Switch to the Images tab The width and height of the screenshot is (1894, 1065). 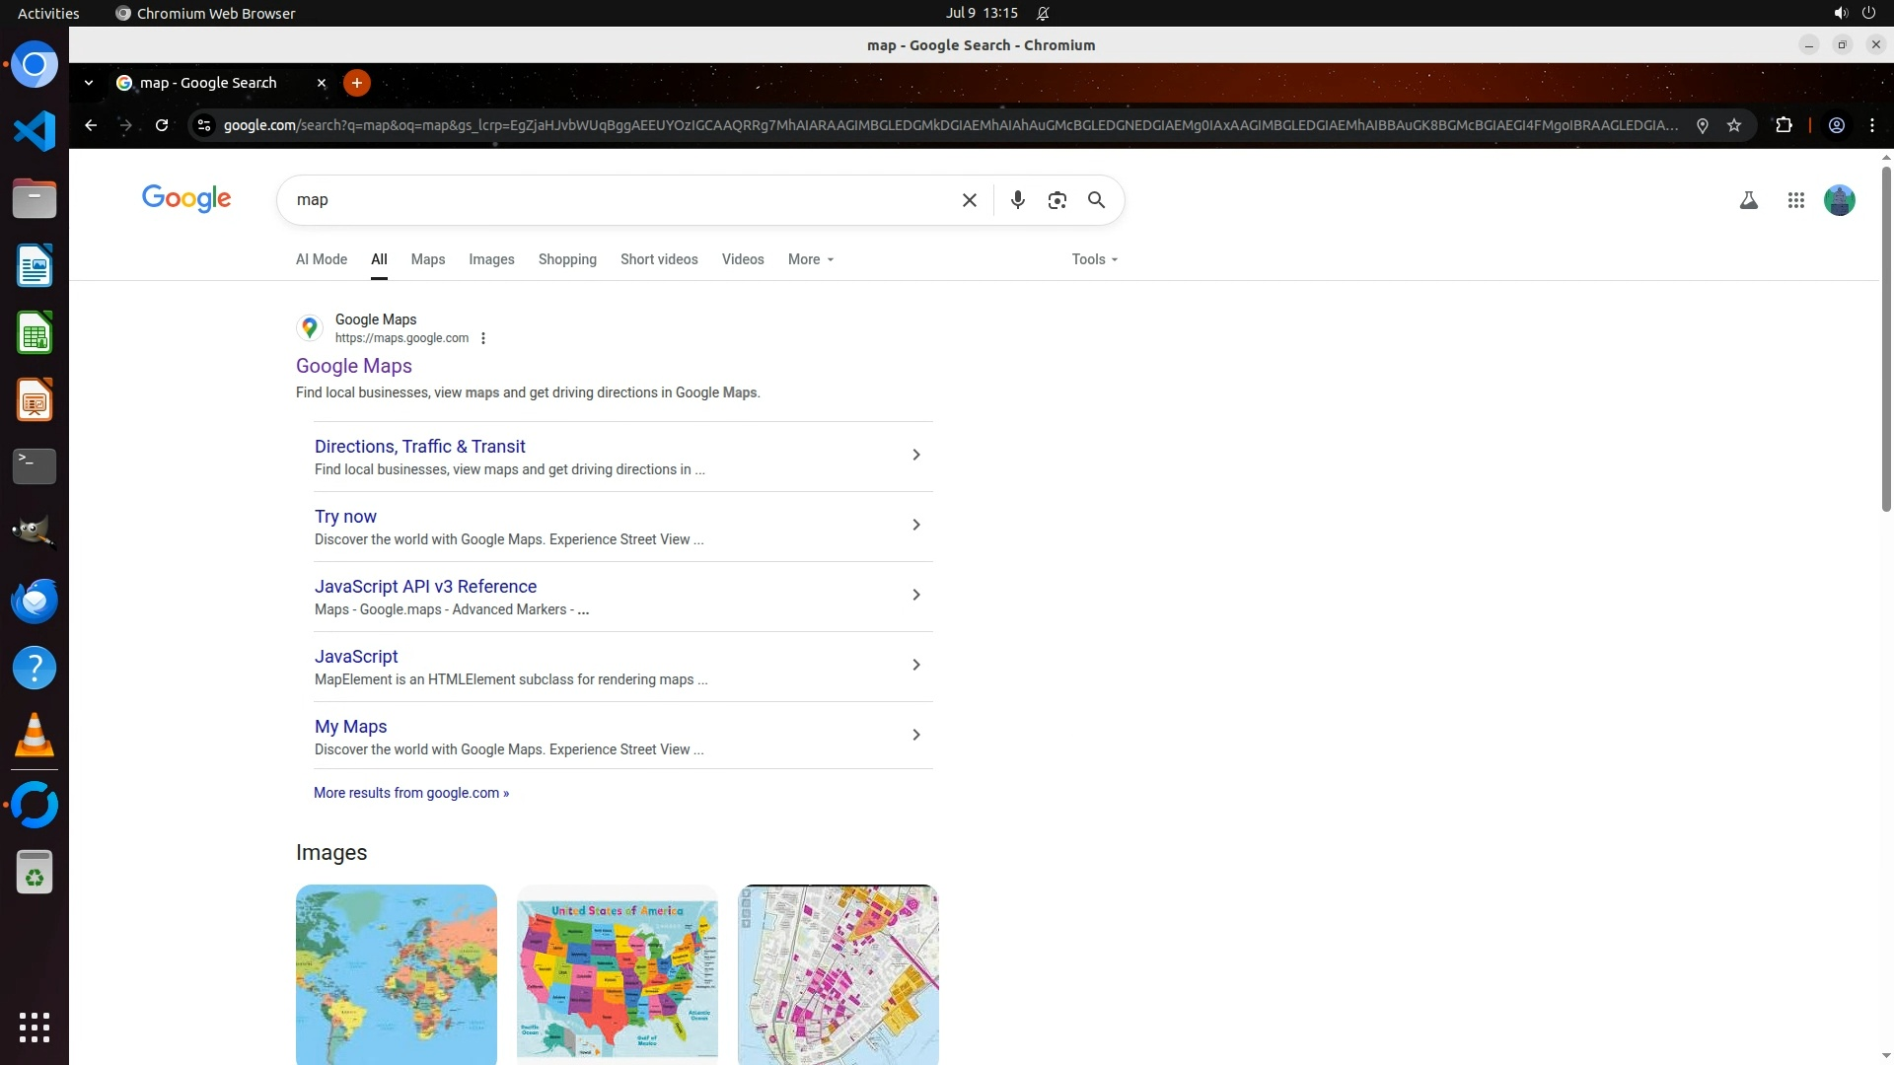491,259
